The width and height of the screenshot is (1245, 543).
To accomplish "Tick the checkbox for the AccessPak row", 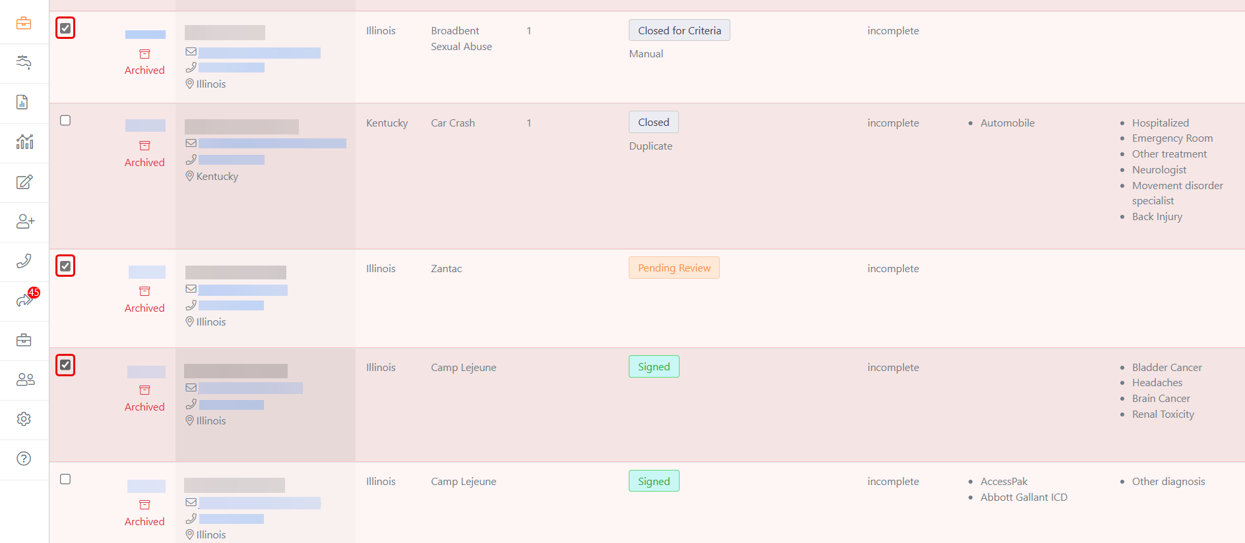I will click(65, 479).
